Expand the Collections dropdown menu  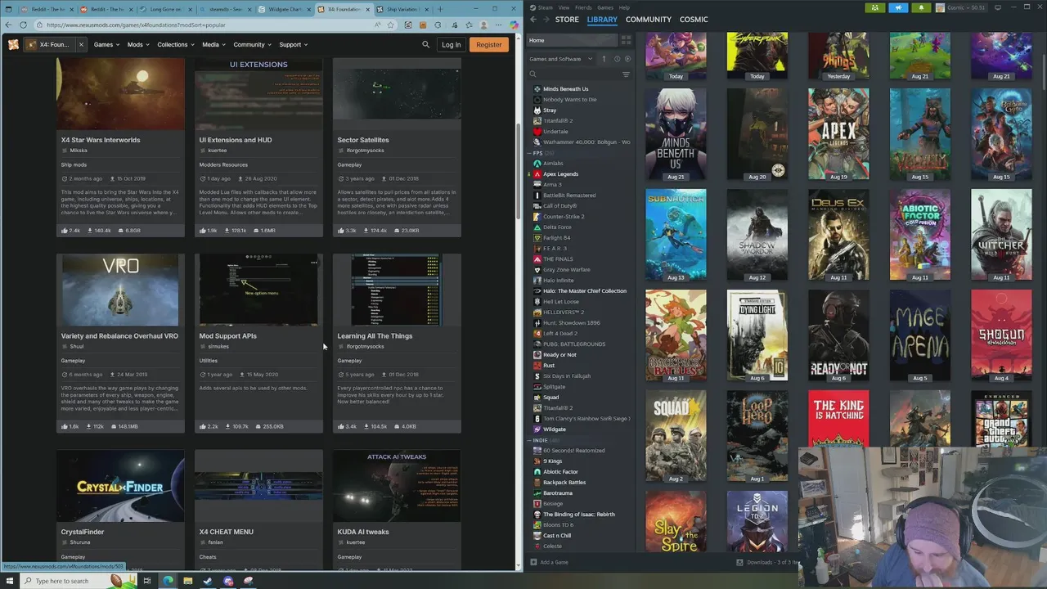pyautogui.click(x=175, y=44)
